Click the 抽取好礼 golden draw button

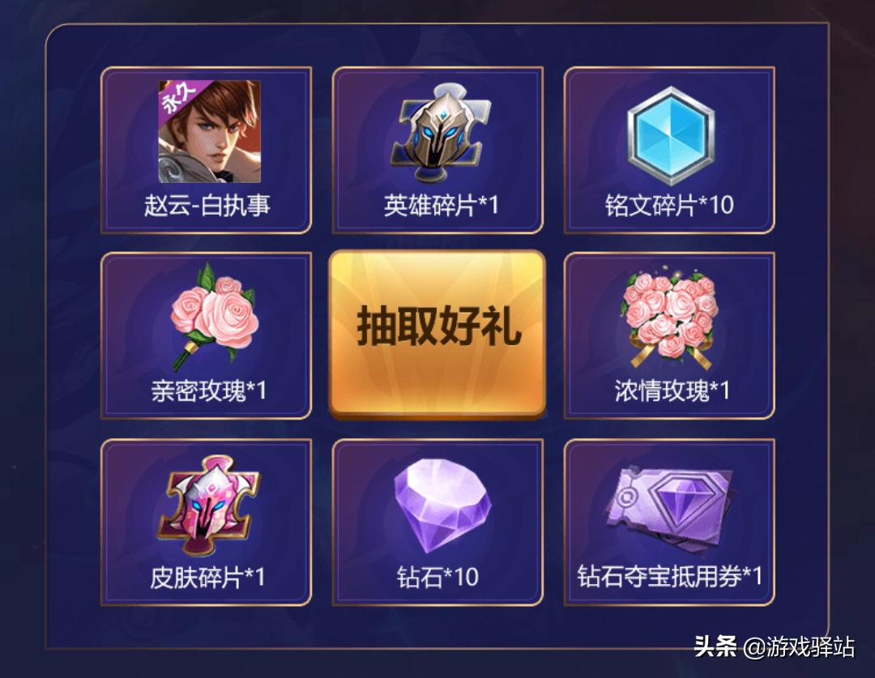pyautogui.click(x=437, y=334)
